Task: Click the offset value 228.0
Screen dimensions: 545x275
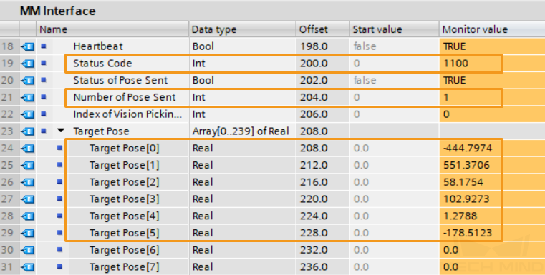Action: (x=314, y=234)
